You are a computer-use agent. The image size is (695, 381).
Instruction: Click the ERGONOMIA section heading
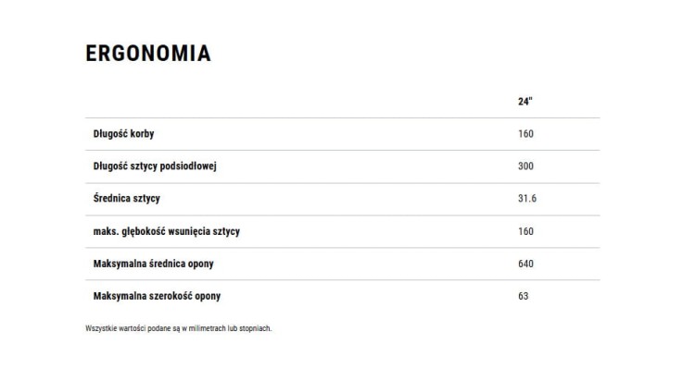coord(148,54)
